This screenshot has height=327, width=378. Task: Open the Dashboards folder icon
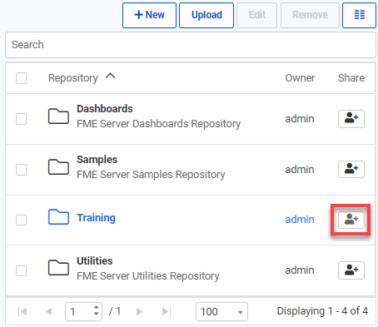pos(58,116)
